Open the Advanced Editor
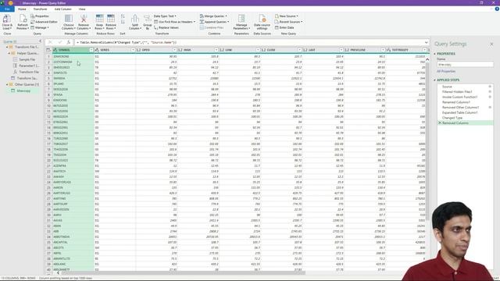This screenshot has width=500, height=281. (x=44, y=22)
